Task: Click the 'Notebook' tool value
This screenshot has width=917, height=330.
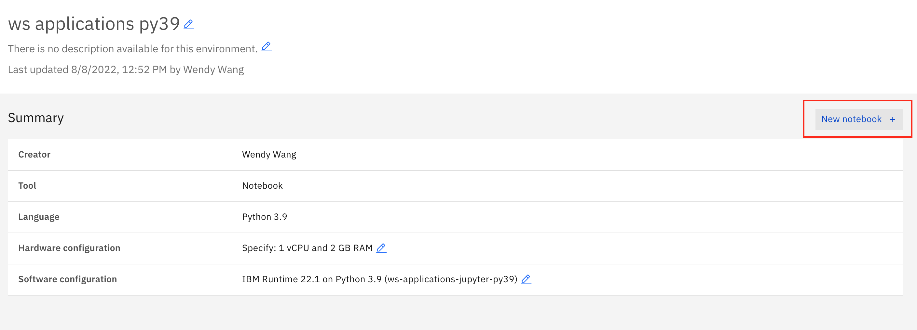Action: click(262, 186)
